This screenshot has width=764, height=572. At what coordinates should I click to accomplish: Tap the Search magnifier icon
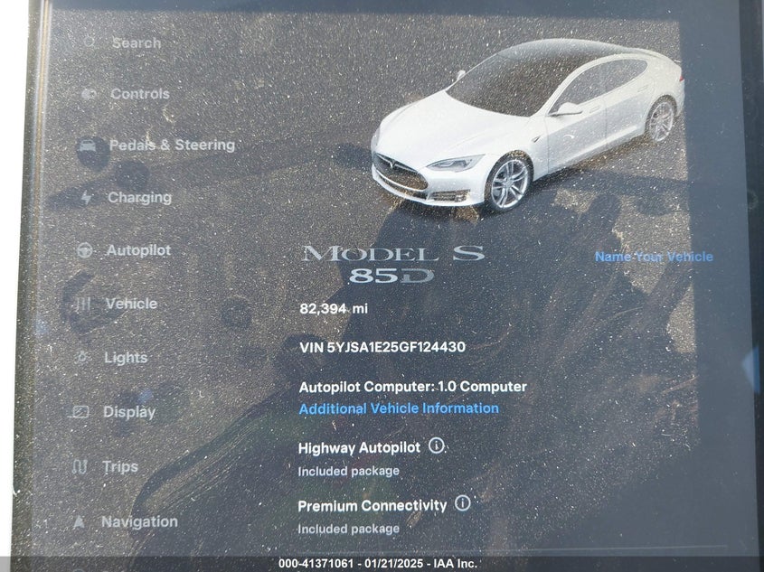[x=89, y=42]
